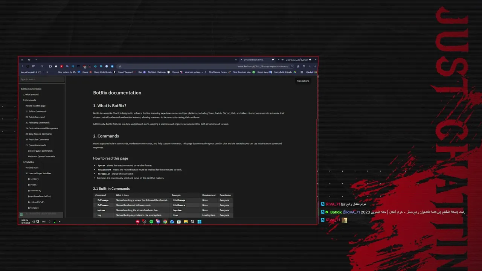This screenshot has height=271, width=482.
Task: Switch to the Documentation | Botrix tab
Action: pos(257,59)
